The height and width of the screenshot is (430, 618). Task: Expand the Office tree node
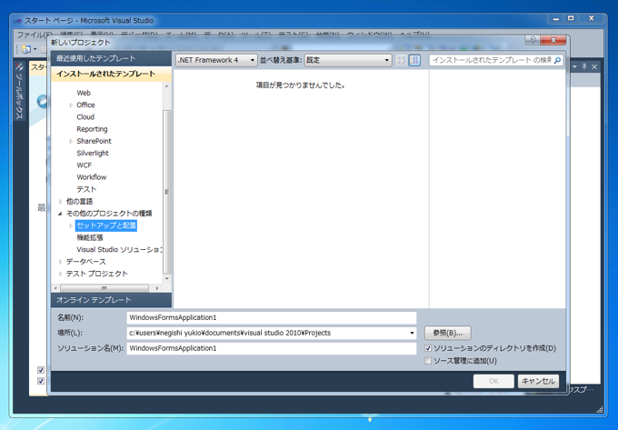pos(71,105)
